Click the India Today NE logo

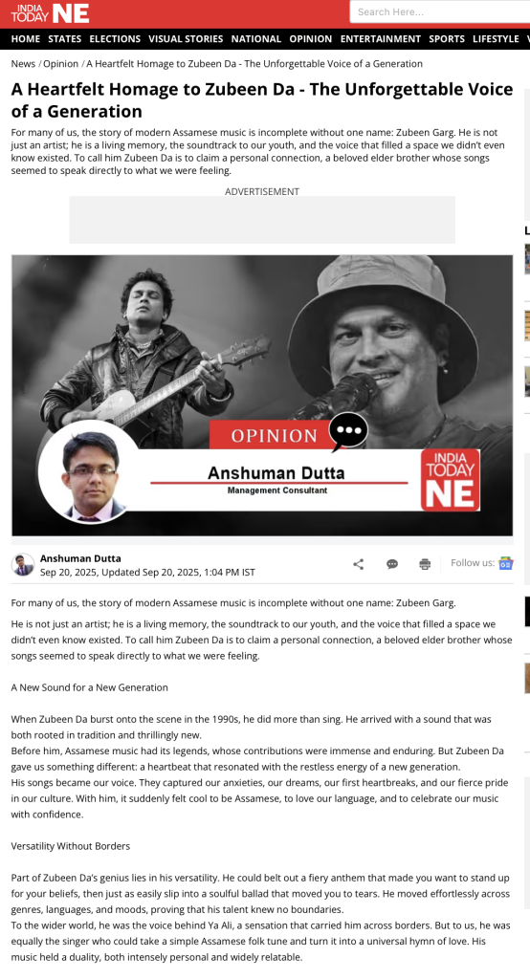(x=50, y=13)
